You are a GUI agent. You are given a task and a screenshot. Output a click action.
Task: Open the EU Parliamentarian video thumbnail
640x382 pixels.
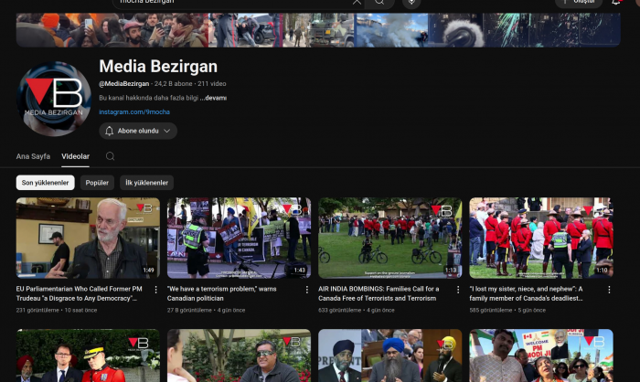click(88, 238)
